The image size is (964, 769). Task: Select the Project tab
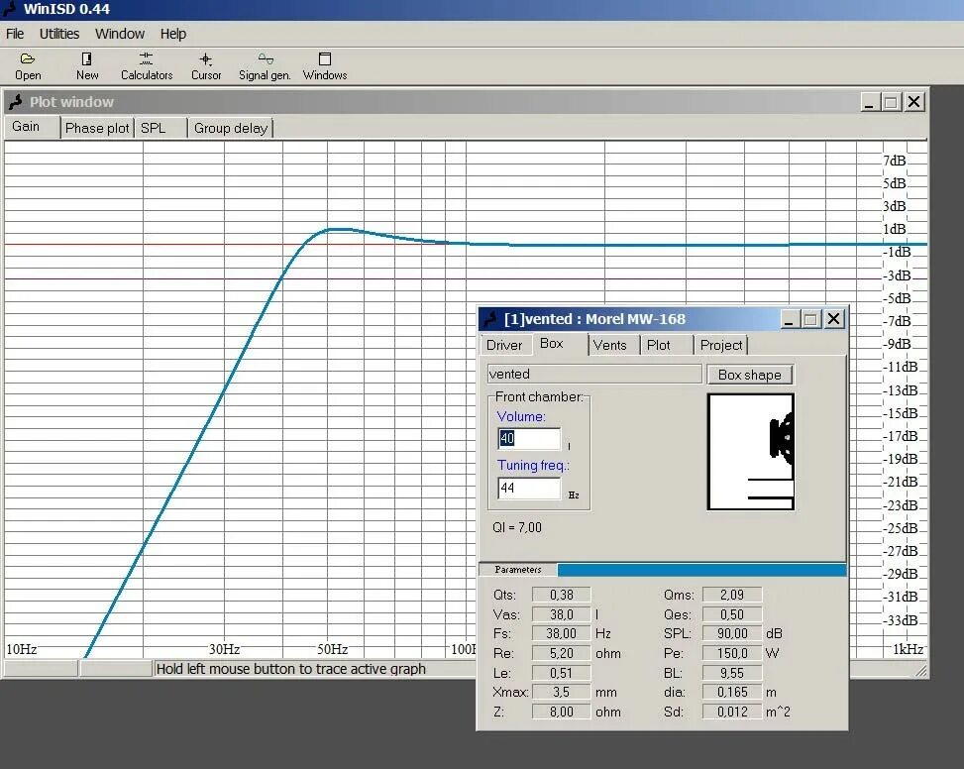[x=720, y=345]
